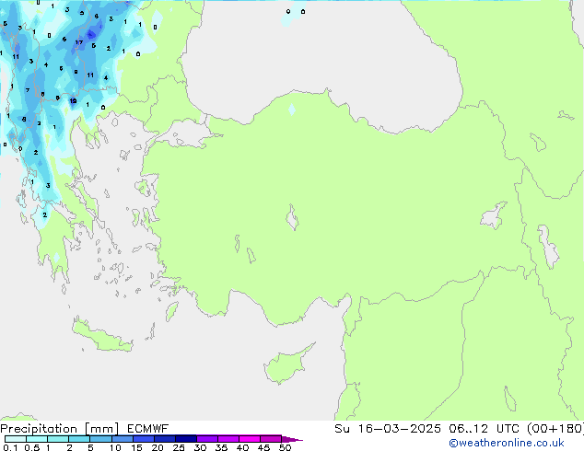This screenshot has height=451, width=584.
Task: Click the 'ECMWF' model label
Action: (148, 429)
